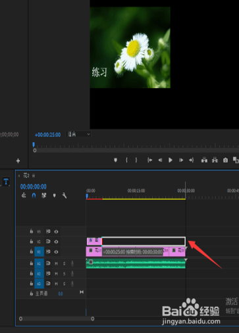Go to Out point
The image size is (239, 333).
point(192,160)
